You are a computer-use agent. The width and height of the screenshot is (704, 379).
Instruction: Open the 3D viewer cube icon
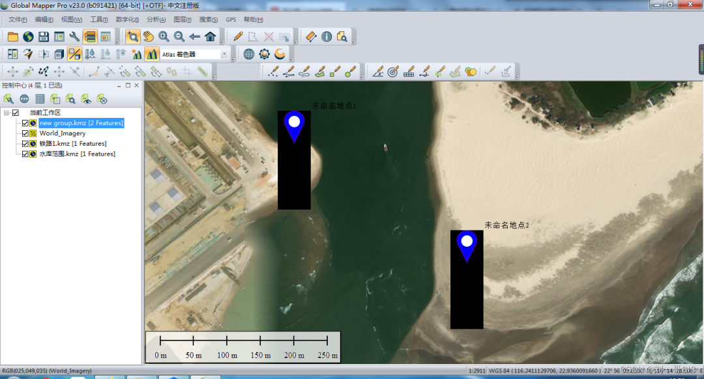pos(59,54)
